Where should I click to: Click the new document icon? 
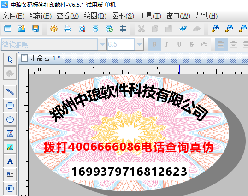tap(7, 29)
